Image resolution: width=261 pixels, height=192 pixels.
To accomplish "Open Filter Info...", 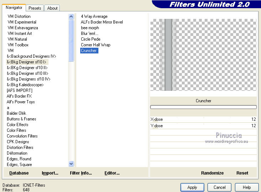I will pos(81,173).
